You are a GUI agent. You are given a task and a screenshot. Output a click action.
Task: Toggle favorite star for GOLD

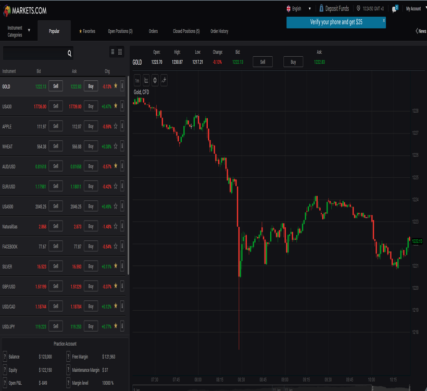tap(116, 86)
